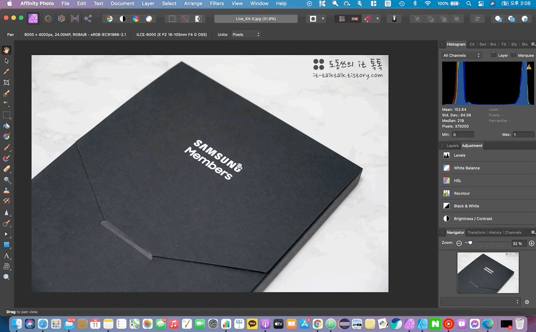Apply Auto Levels from toolbar
This screenshot has height=332, width=536.
tap(109, 19)
